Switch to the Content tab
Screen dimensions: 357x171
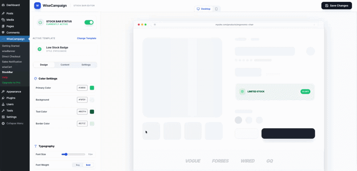[x=65, y=65]
